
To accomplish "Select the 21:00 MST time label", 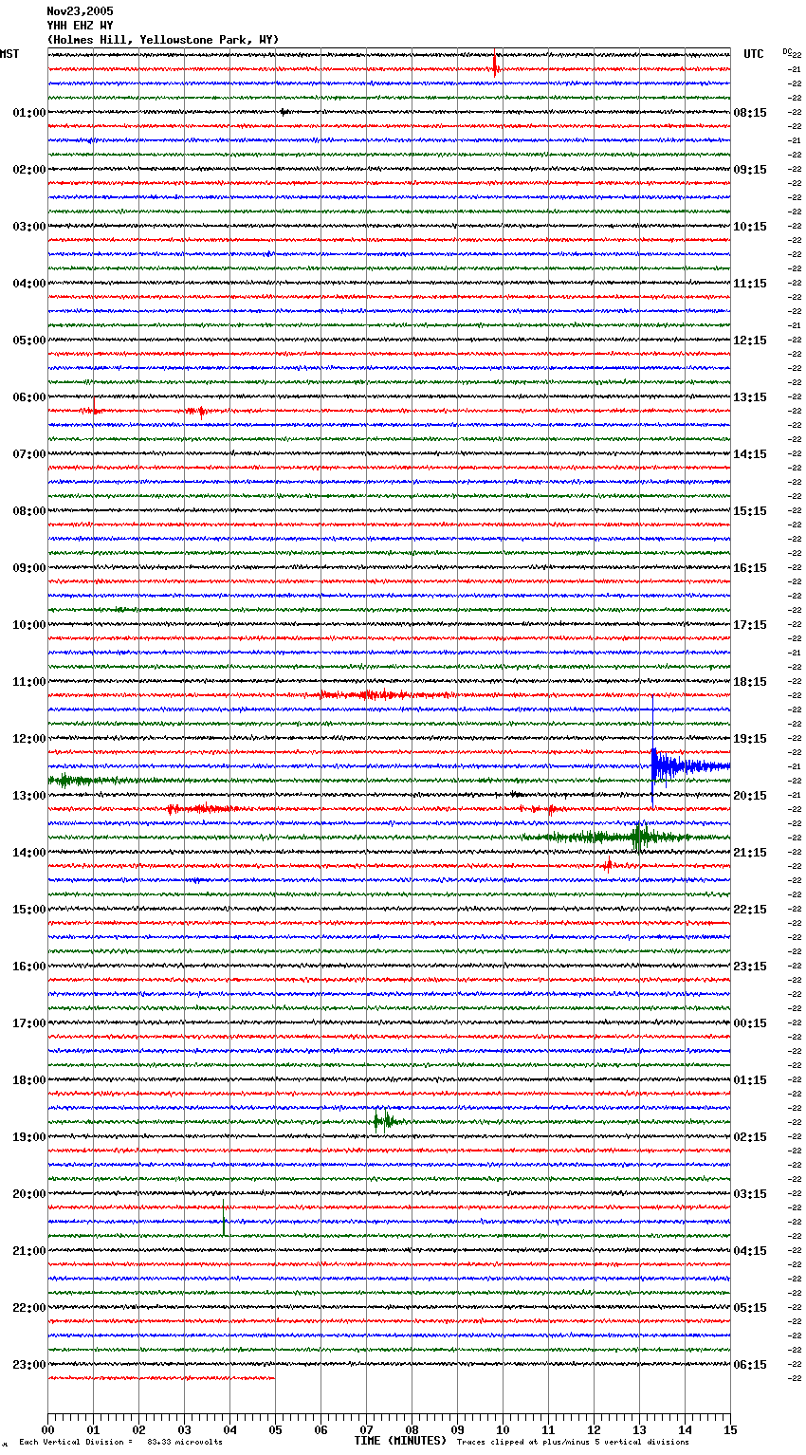I will (28, 1251).
